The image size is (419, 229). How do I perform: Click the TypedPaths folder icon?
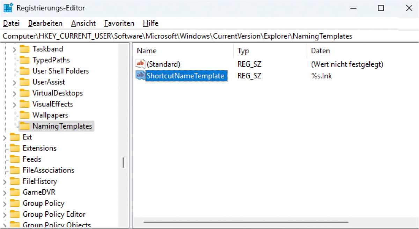(x=24, y=60)
